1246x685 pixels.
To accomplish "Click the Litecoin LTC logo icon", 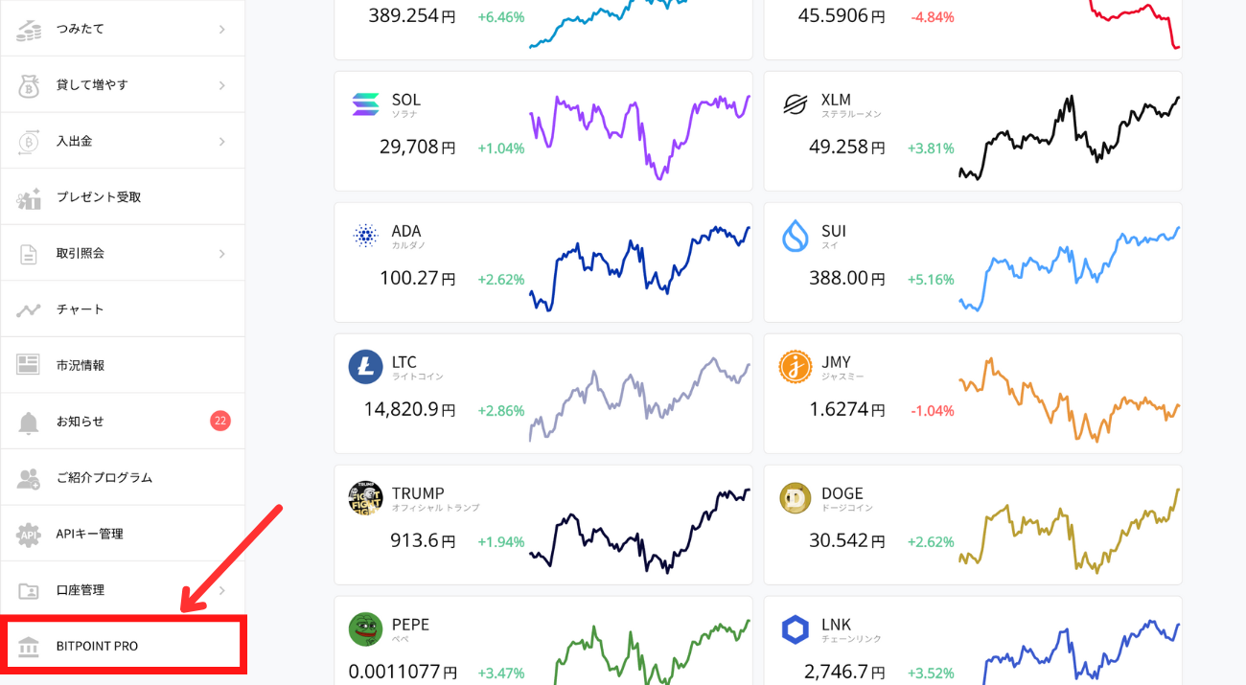I will click(365, 367).
